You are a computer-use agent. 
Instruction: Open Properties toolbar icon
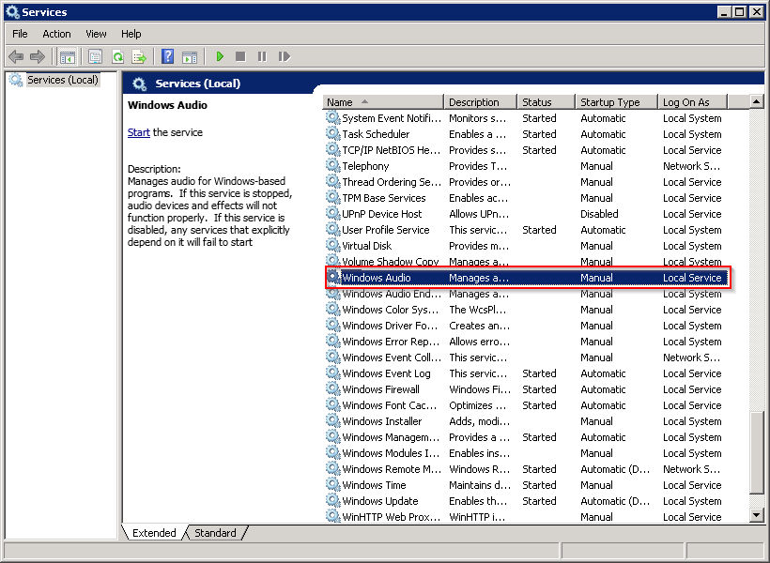click(x=95, y=57)
